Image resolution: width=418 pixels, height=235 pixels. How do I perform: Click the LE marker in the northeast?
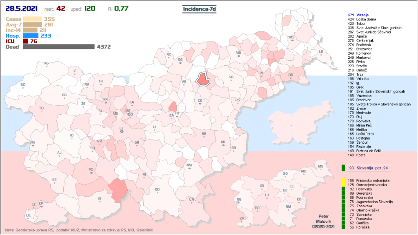[x=321, y=53]
